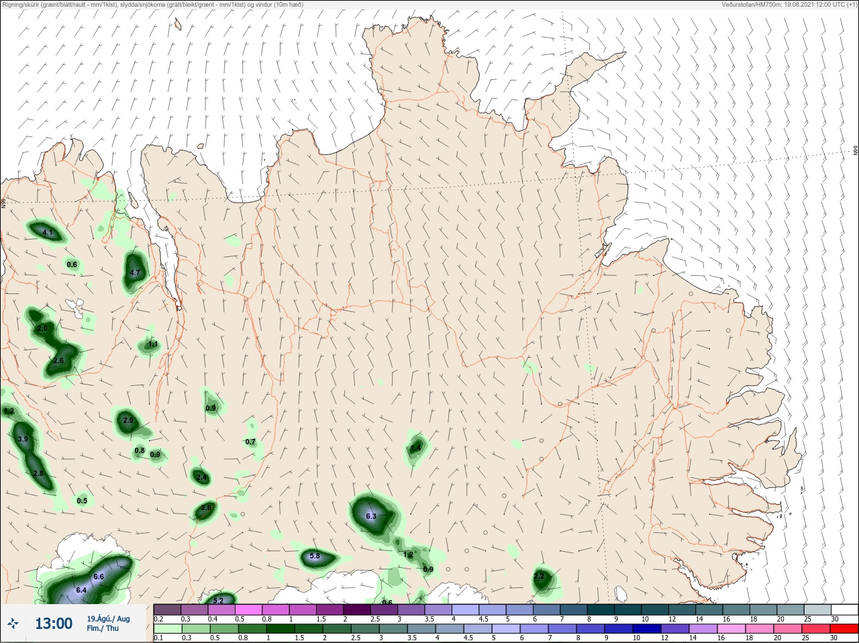Click the 1.4 precipitation cell value
859x643 pixels.
416,448
